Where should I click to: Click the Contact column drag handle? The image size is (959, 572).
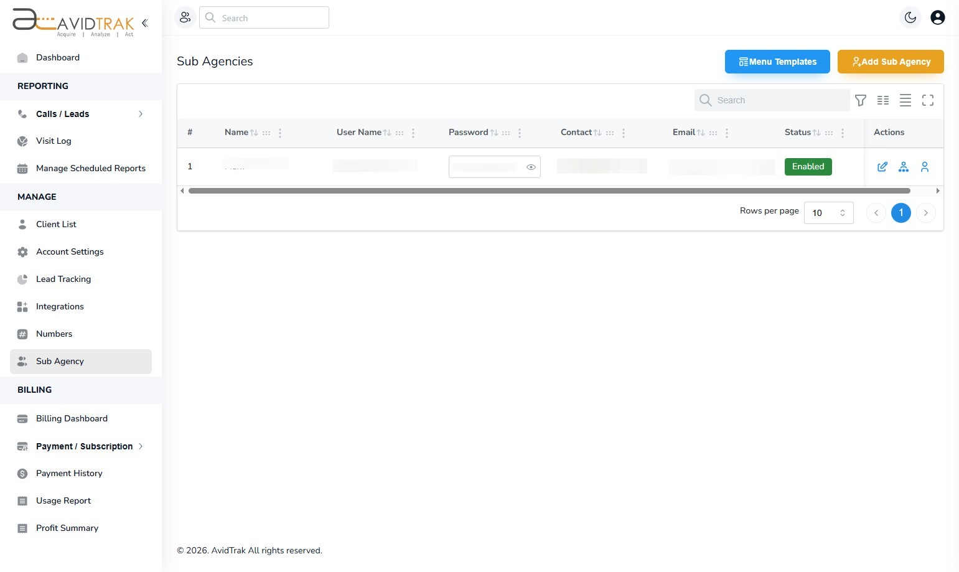tap(610, 133)
